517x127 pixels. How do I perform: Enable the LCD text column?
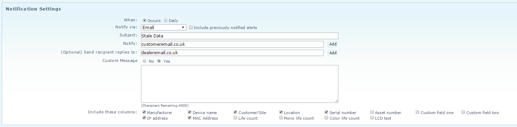click(x=372, y=118)
